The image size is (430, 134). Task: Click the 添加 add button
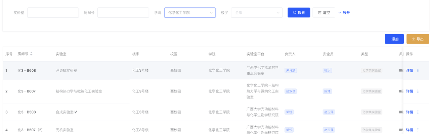pyautogui.click(x=394, y=39)
